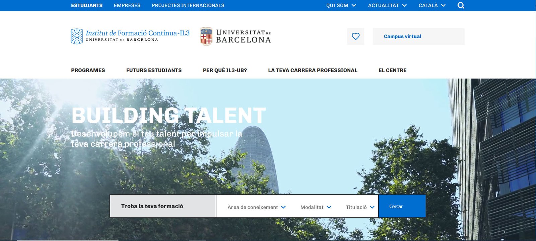
Task: Open the search magnifier icon
Action: coord(461,5)
